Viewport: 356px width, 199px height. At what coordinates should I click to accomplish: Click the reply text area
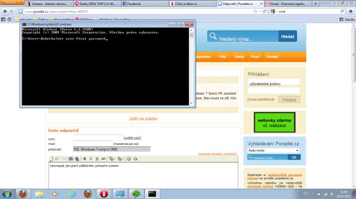[143, 175]
